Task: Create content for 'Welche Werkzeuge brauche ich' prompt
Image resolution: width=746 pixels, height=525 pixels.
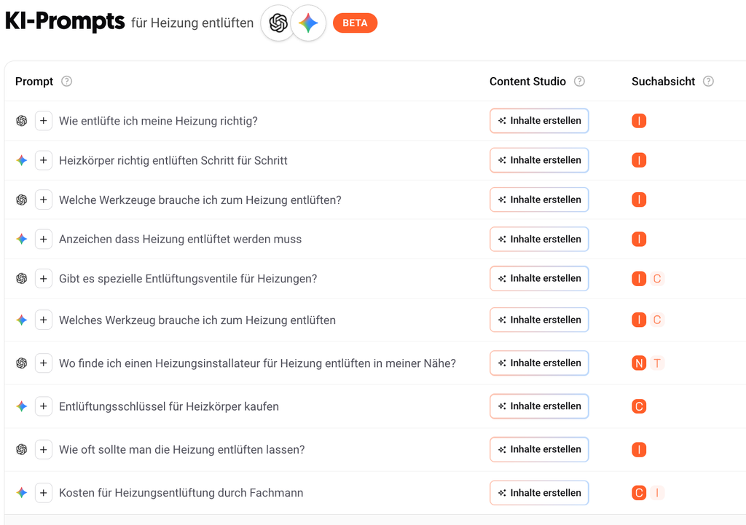Action: click(x=539, y=200)
